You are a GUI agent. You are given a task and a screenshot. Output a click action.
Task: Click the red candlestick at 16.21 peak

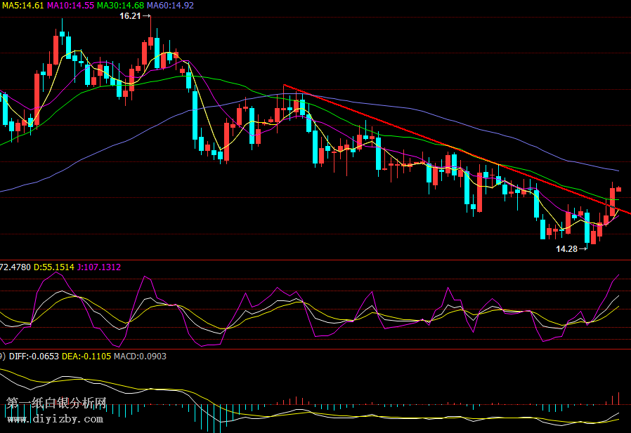pos(150,41)
